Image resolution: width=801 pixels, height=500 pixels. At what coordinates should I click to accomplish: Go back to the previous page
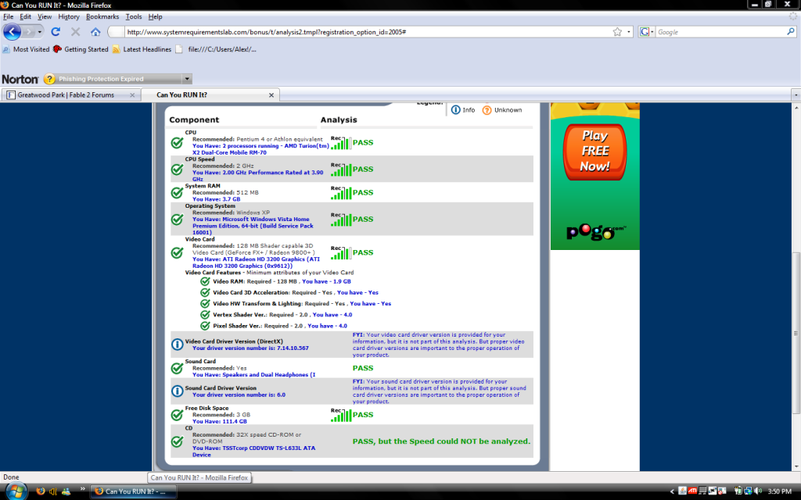[12, 31]
